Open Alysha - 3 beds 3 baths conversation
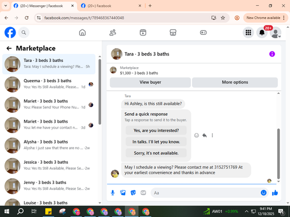The width and height of the screenshot is (290, 217). click(49, 145)
